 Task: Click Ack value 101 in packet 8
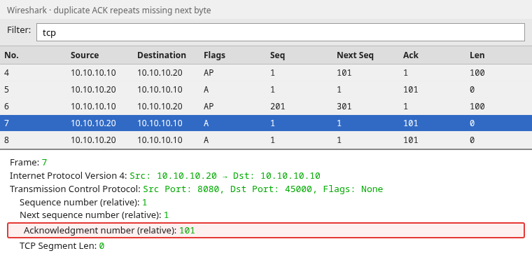click(x=410, y=140)
